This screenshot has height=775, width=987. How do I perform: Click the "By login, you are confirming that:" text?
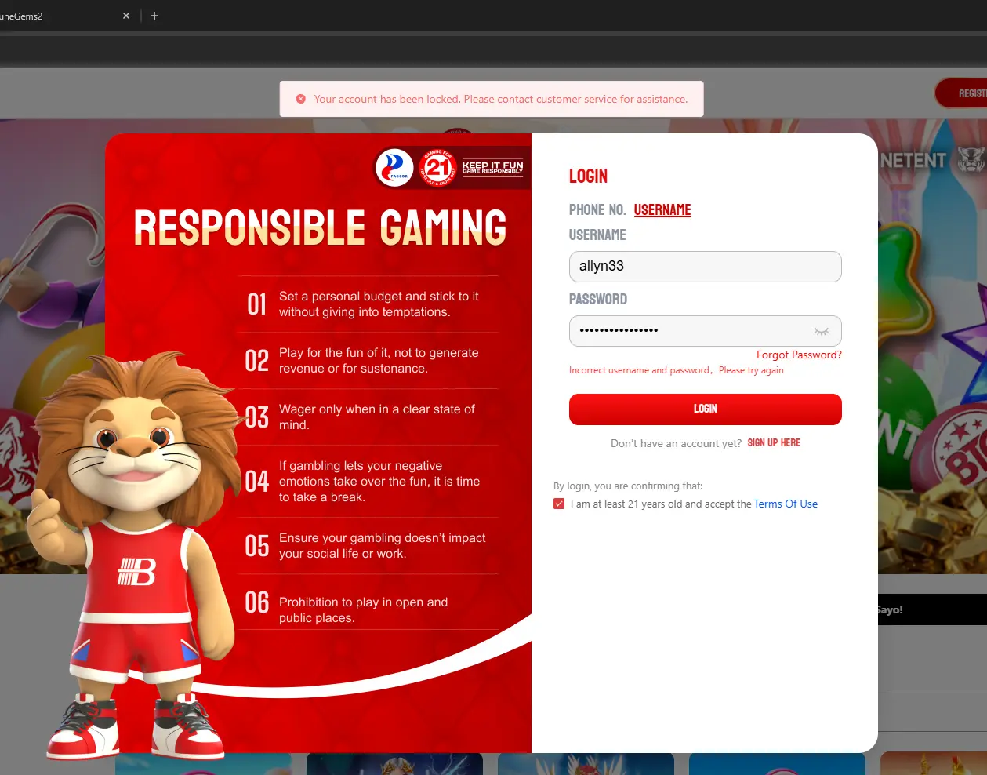(628, 486)
